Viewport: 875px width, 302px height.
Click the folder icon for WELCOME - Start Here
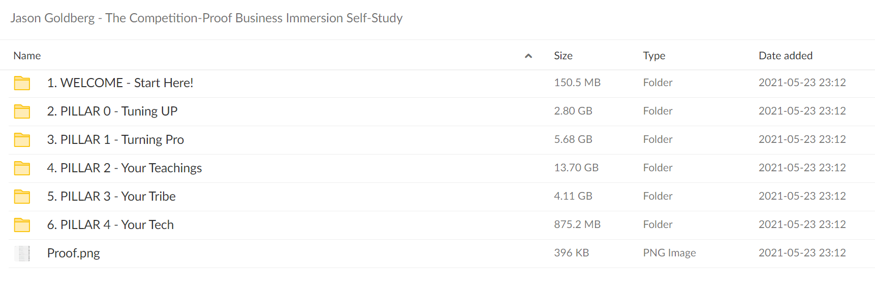point(22,83)
